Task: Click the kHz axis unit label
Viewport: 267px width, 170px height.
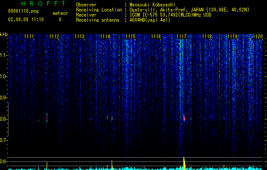Action: pyautogui.click(x=4, y=34)
